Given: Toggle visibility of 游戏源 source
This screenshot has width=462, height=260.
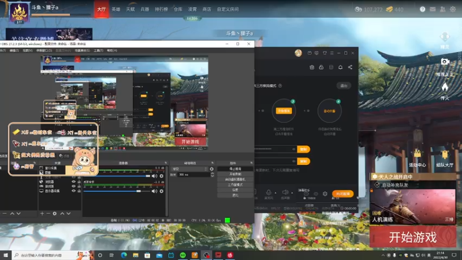Looking at the screenshot, I should point(74,186).
